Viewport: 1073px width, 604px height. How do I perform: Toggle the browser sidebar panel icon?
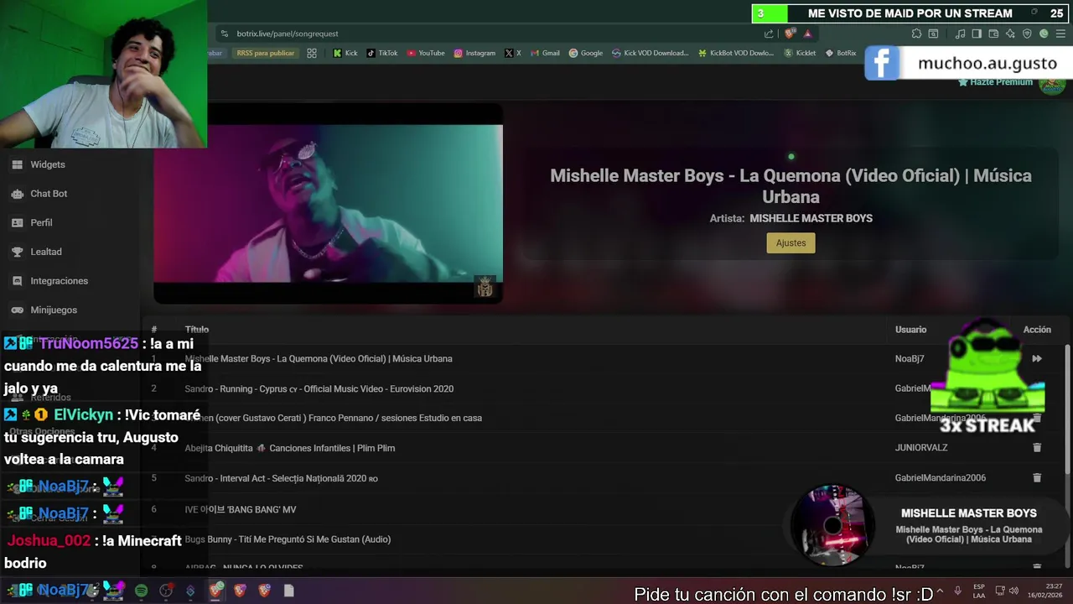click(977, 34)
